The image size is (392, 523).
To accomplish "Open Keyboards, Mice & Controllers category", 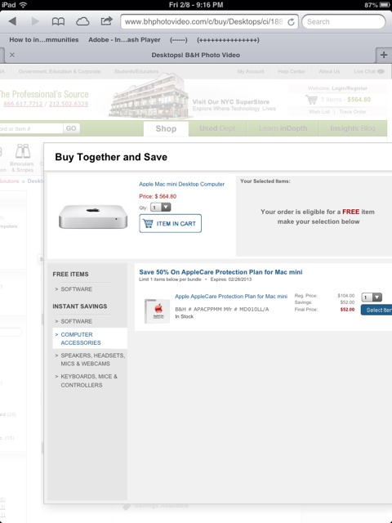I will [x=87, y=381].
